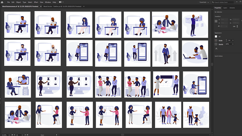Open the View menu
The height and width of the screenshot is (136, 242).
click(x=42, y=2)
